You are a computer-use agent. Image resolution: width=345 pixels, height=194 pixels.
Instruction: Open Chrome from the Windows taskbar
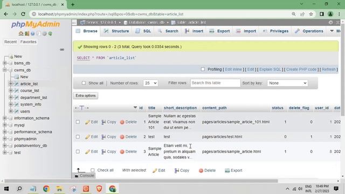(x=46, y=189)
